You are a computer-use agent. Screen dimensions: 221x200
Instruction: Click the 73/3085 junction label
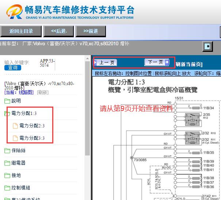(140, 160)
